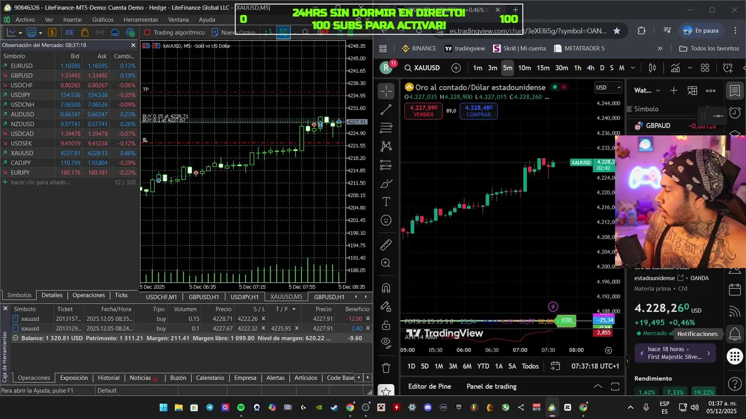This screenshot has height=419, width=746.
Task: Select the XAUUSD row in market watch
Action: 69,153
